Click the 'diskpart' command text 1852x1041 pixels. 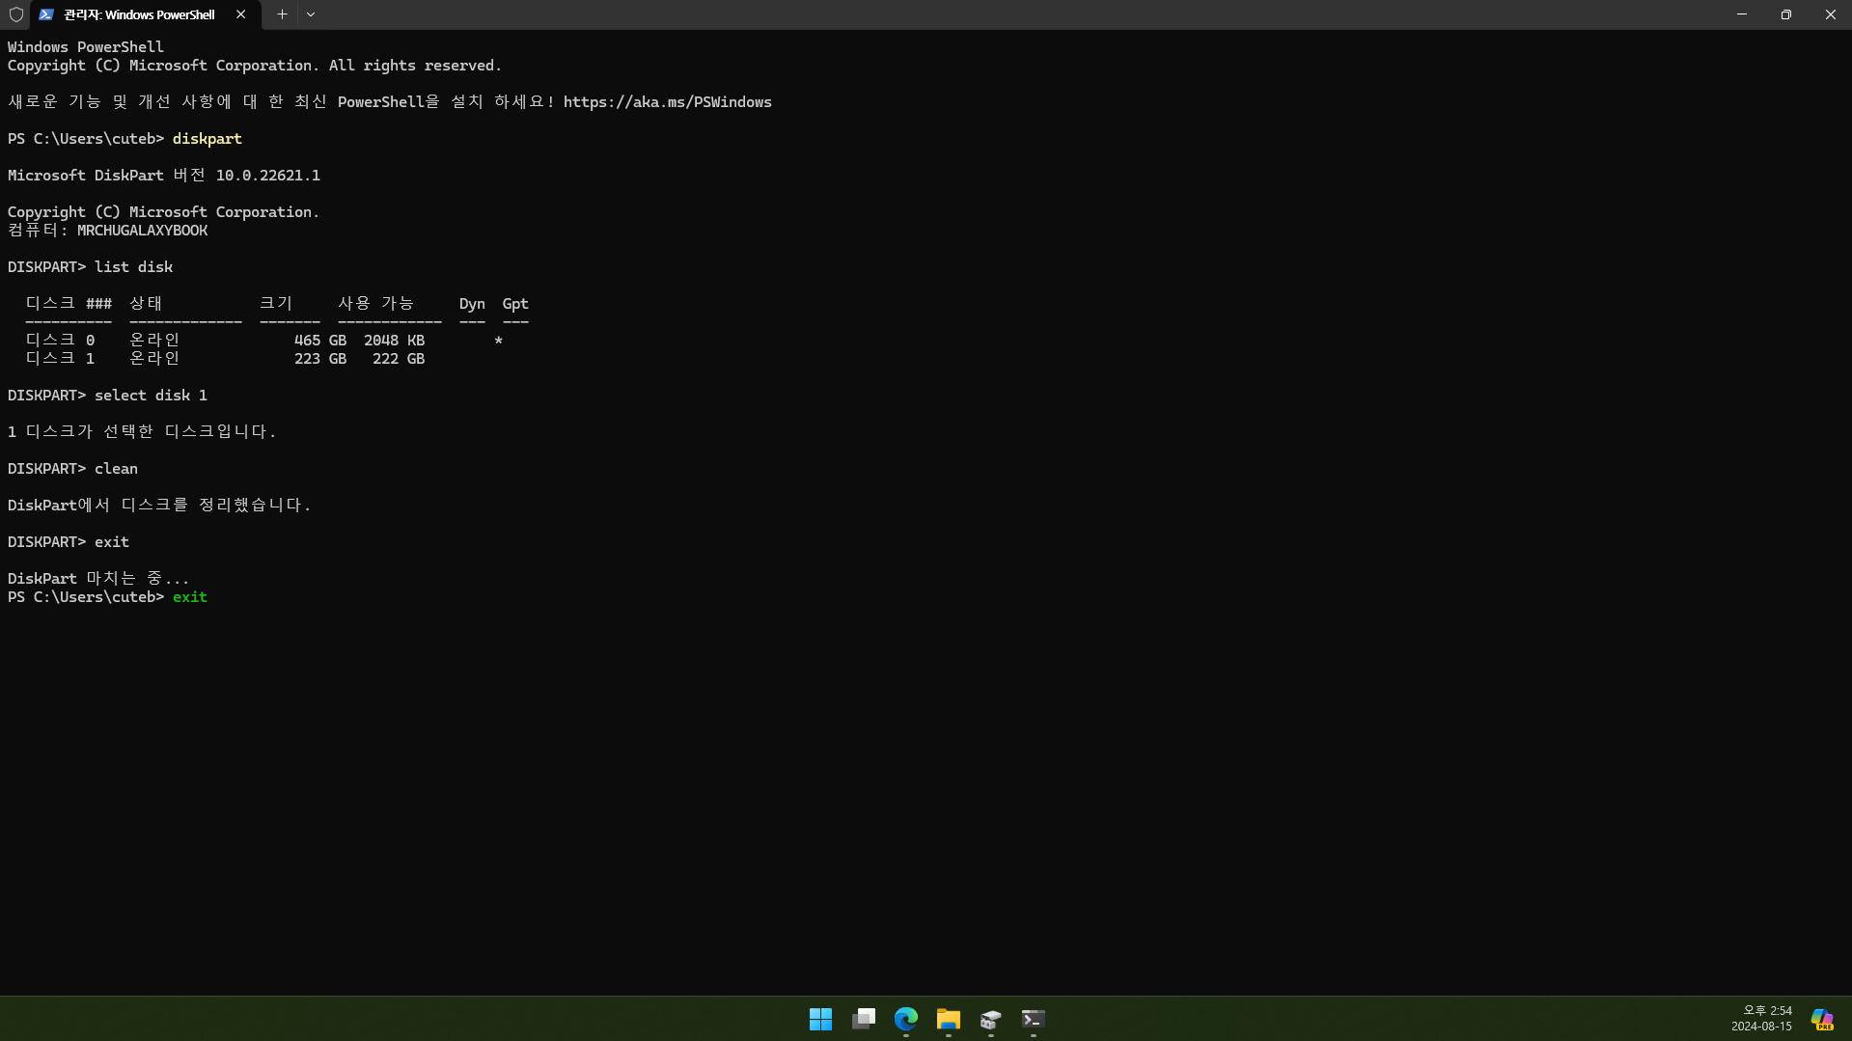coord(207,139)
